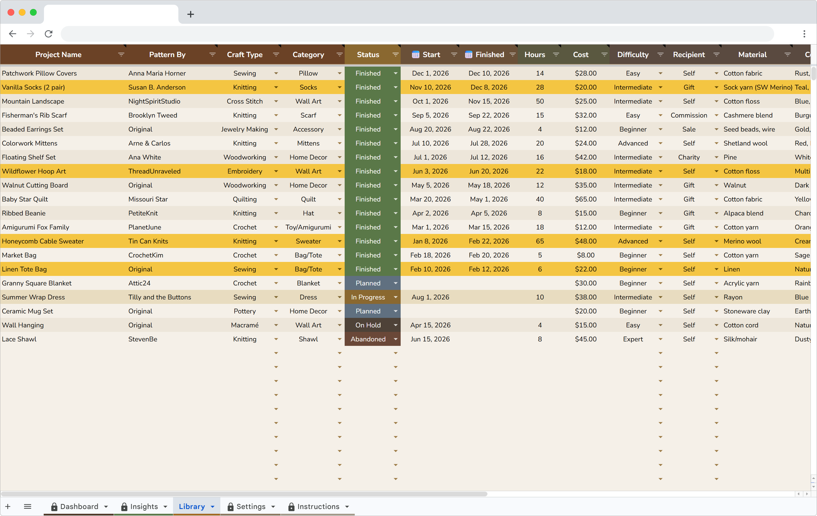Viewport: 817px width, 516px height.
Task: Click the sheet list icon in the bottom bar
Action: (28, 506)
